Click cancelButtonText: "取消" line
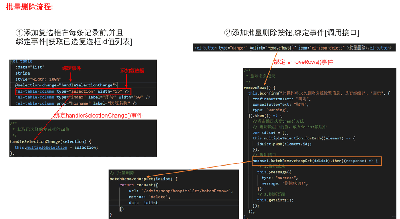 281,105
